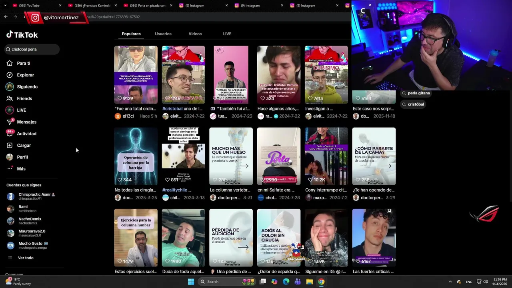512x288 pixels.
Task: Open the 'Las fuertes críticas' video
Action: 374,238
